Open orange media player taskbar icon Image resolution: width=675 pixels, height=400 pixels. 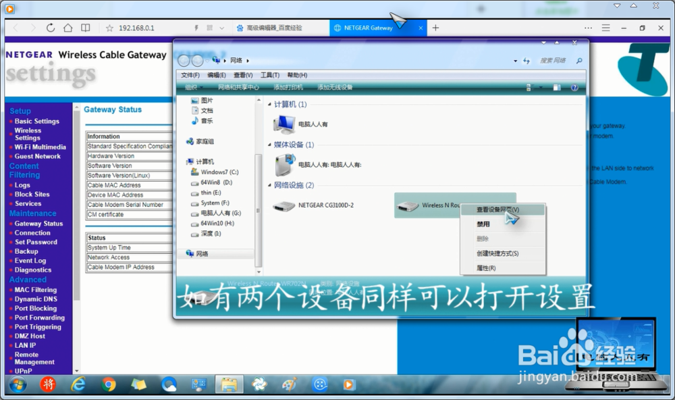click(349, 384)
